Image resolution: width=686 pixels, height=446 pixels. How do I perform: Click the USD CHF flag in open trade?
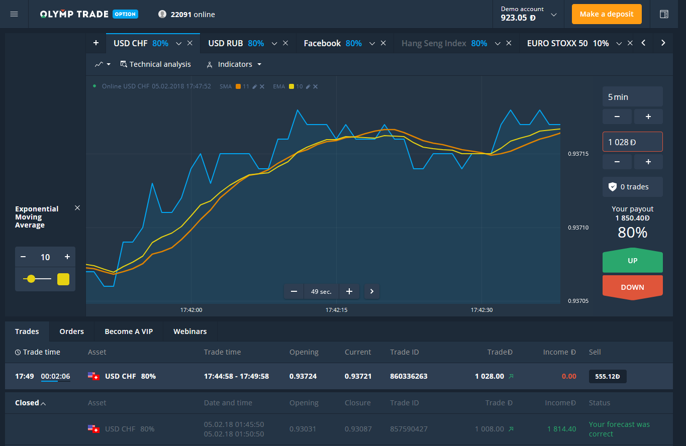point(93,376)
